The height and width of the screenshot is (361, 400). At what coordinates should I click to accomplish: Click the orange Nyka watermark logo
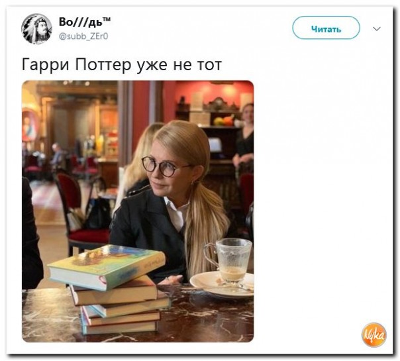(374, 335)
